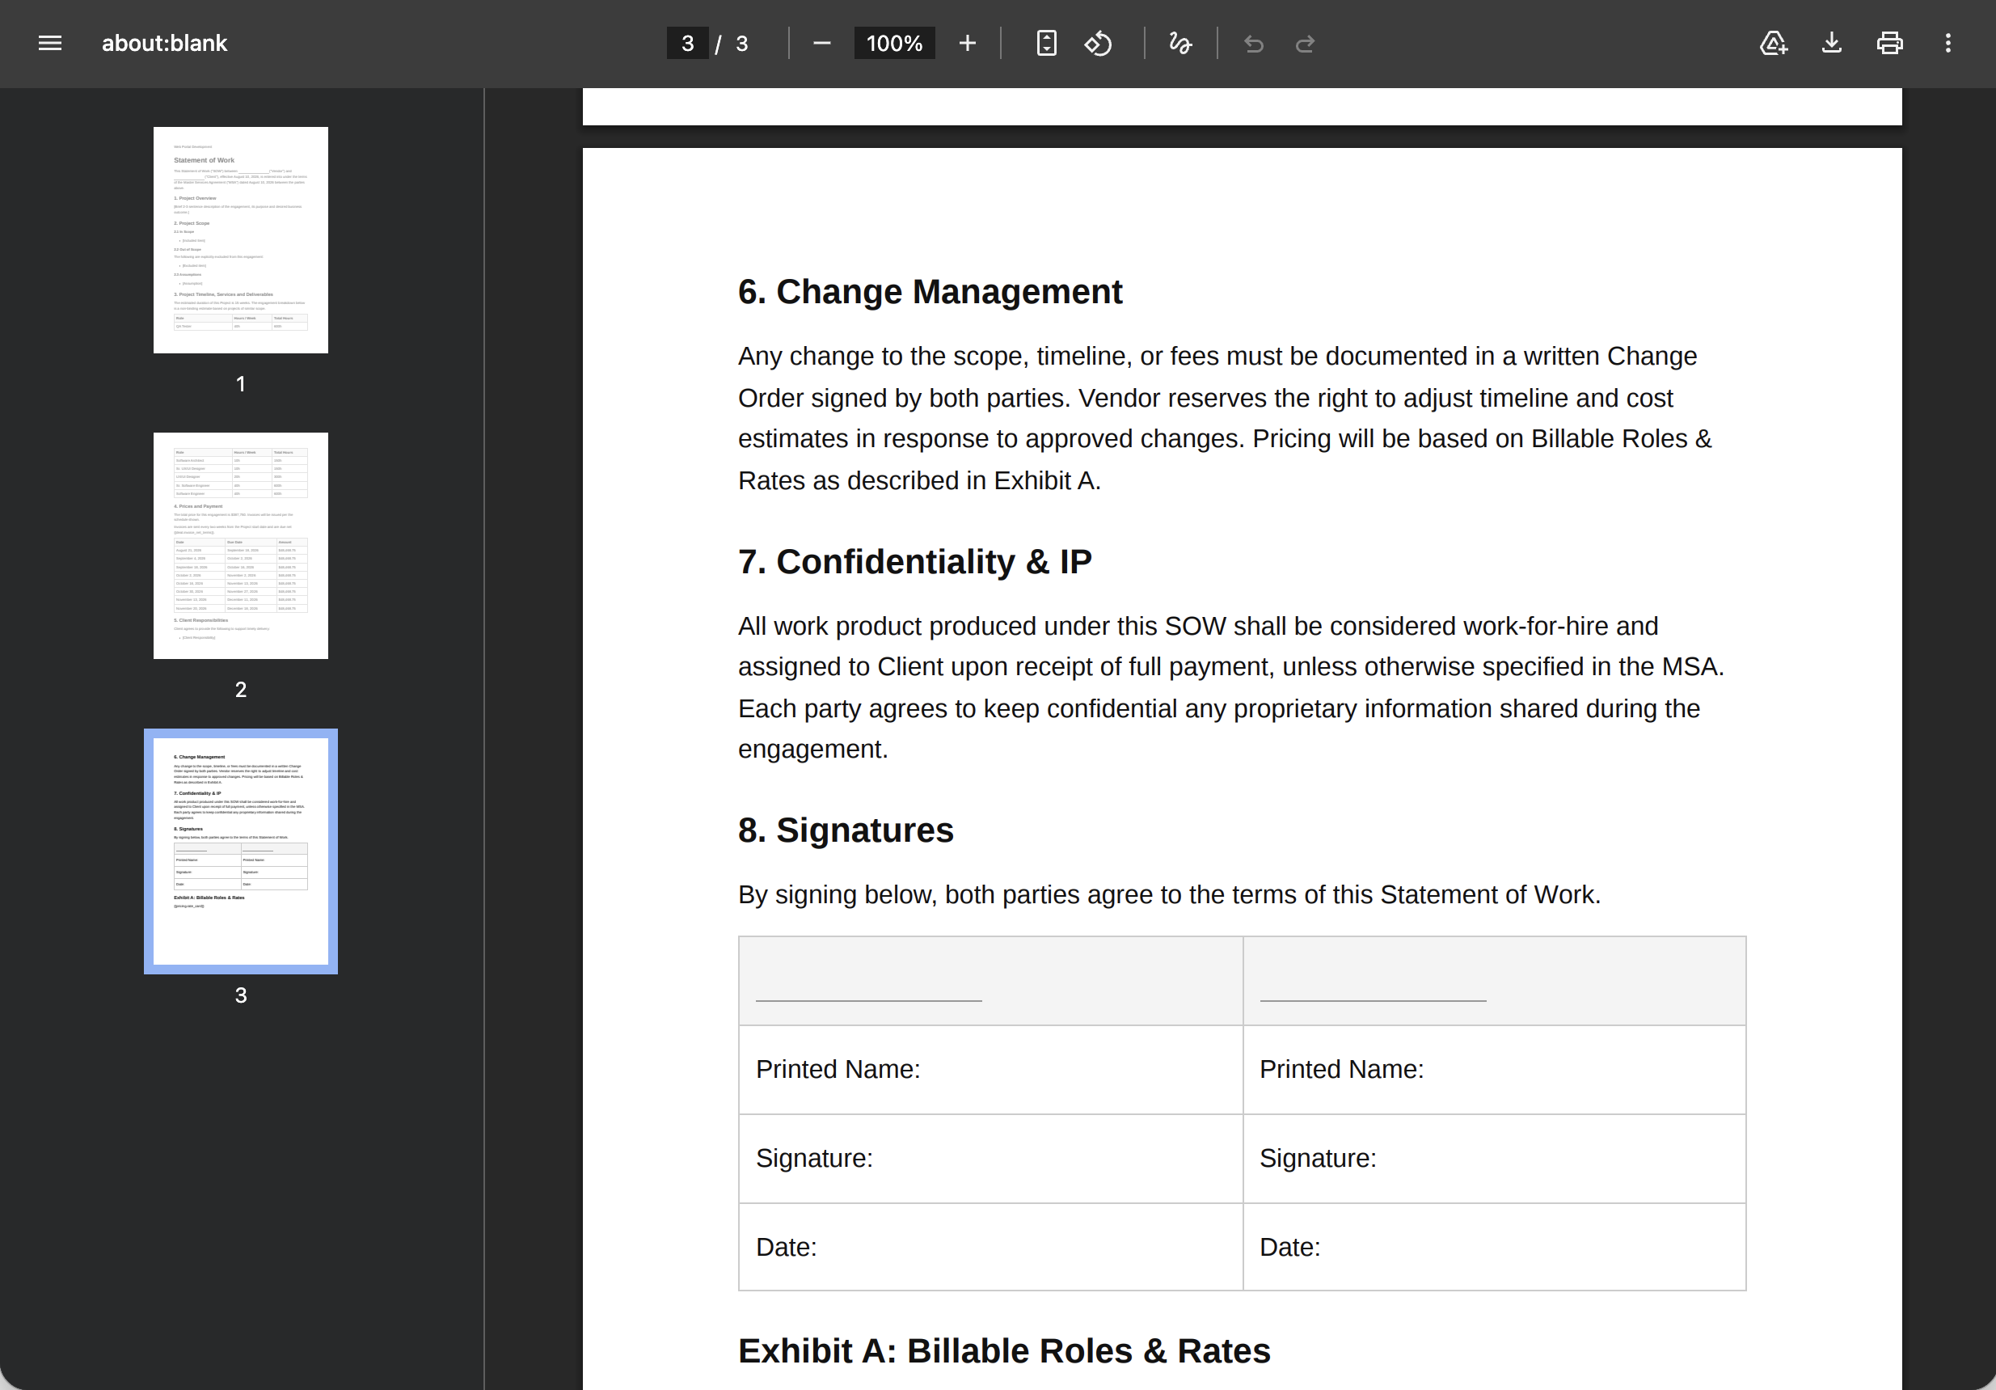This screenshot has width=1996, height=1390.
Task: Activate the draw annotation tool
Action: (1180, 43)
